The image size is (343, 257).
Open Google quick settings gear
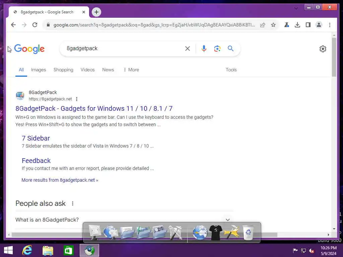point(323,49)
